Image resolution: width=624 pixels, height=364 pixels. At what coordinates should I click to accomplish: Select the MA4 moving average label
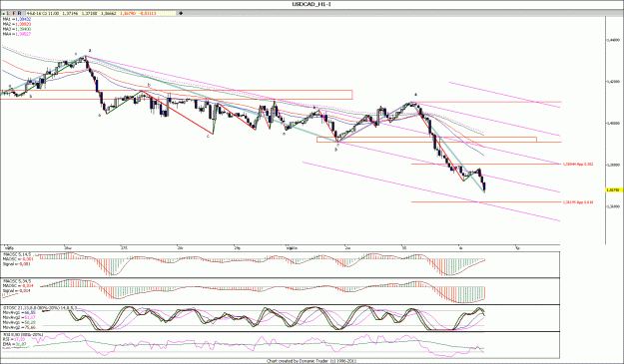point(17,34)
